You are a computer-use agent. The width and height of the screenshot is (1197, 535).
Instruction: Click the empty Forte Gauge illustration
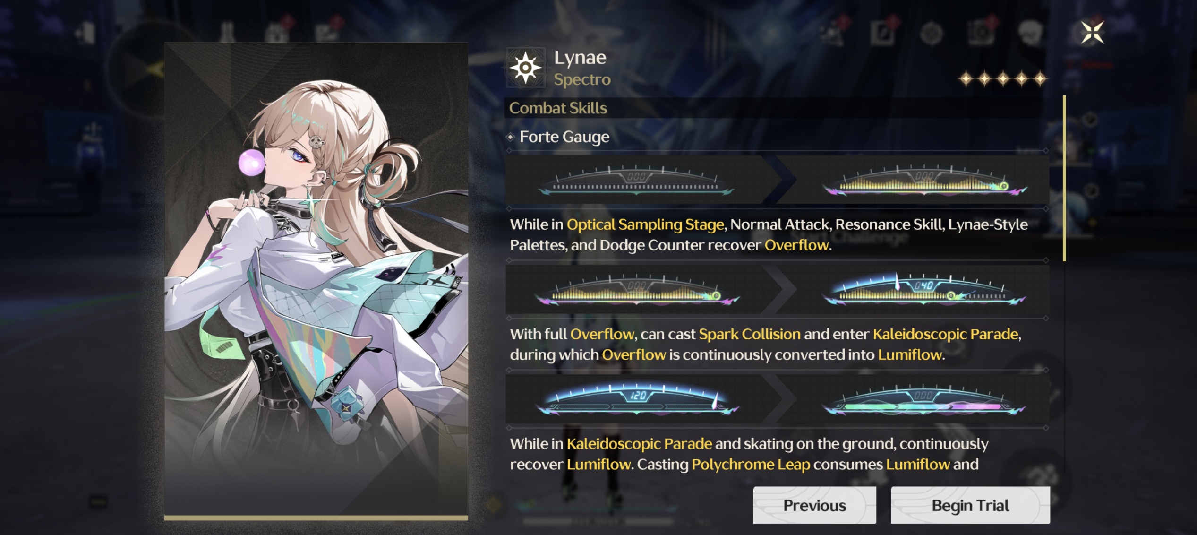click(x=636, y=181)
